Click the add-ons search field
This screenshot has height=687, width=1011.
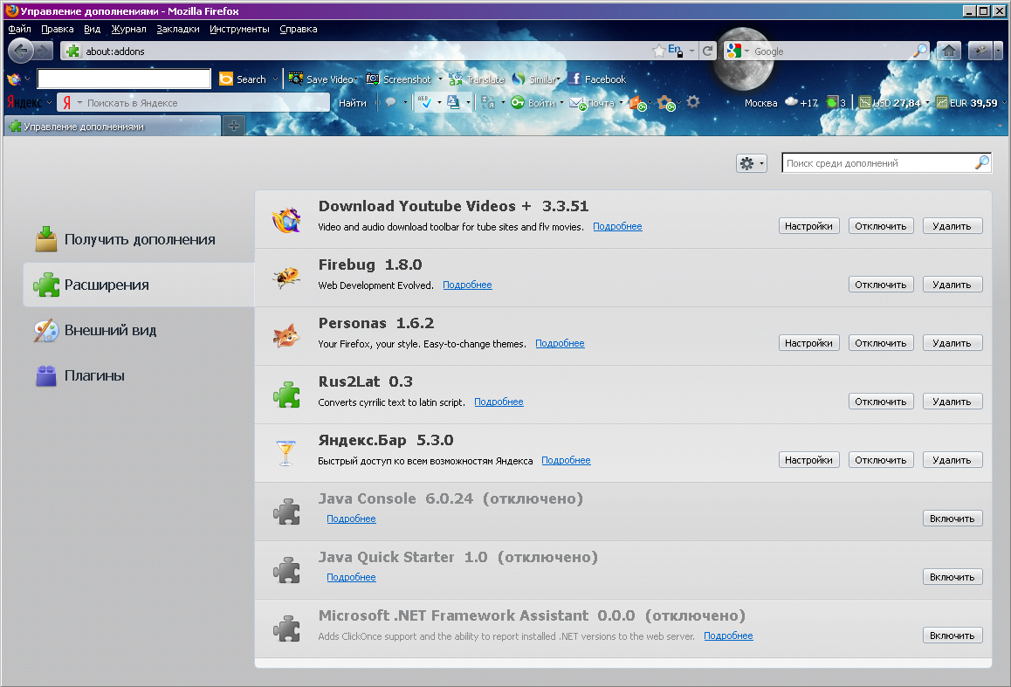pos(877,163)
